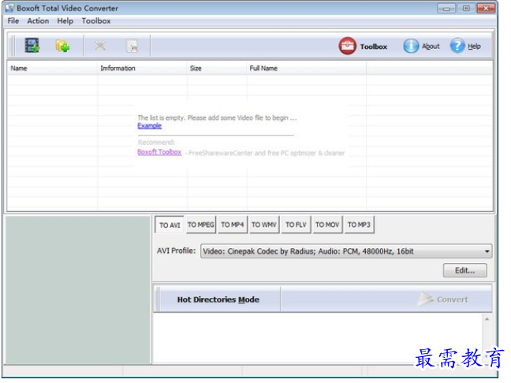Close the Boxoft Total Video Converter window
Image resolution: width=511 pixels, height=383 pixels.
pos(486,8)
